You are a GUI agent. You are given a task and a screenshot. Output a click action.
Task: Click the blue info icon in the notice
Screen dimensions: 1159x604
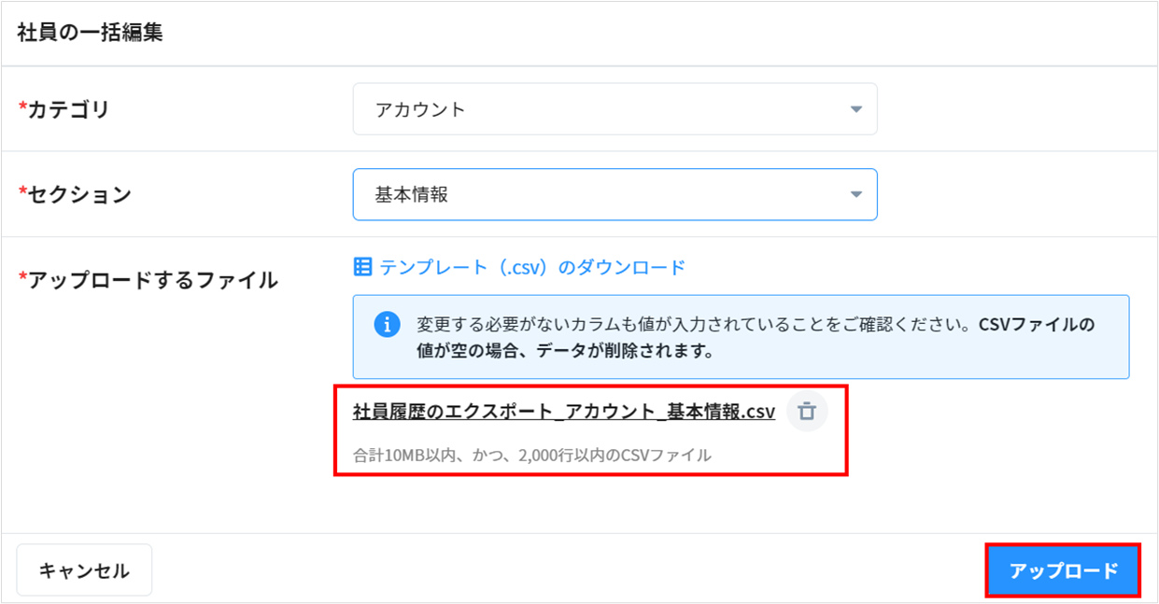click(x=387, y=325)
